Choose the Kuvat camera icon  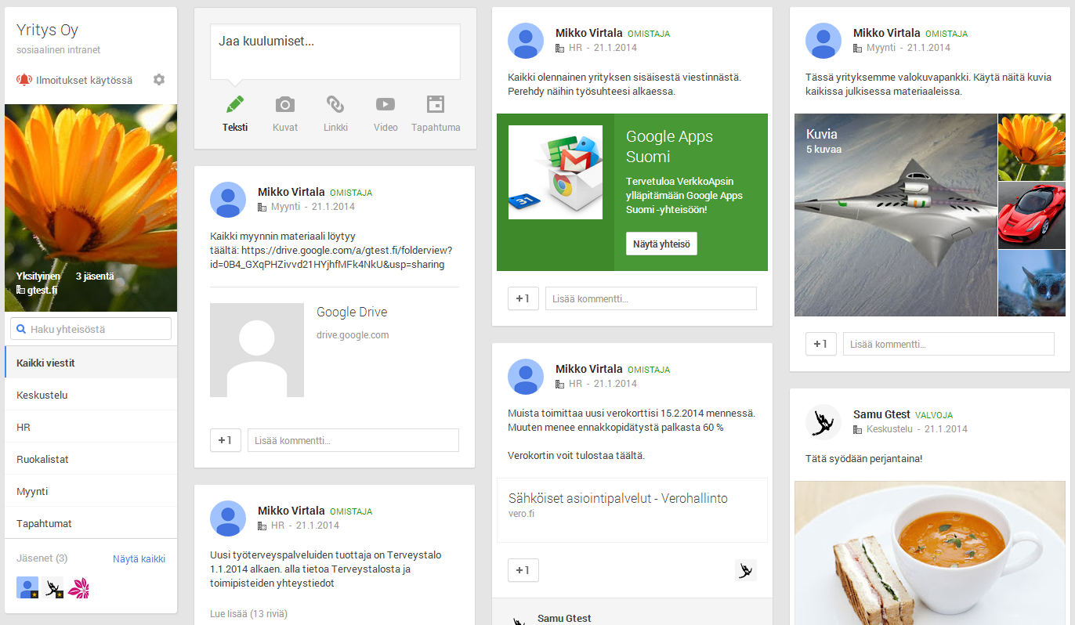pyautogui.click(x=285, y=104)
